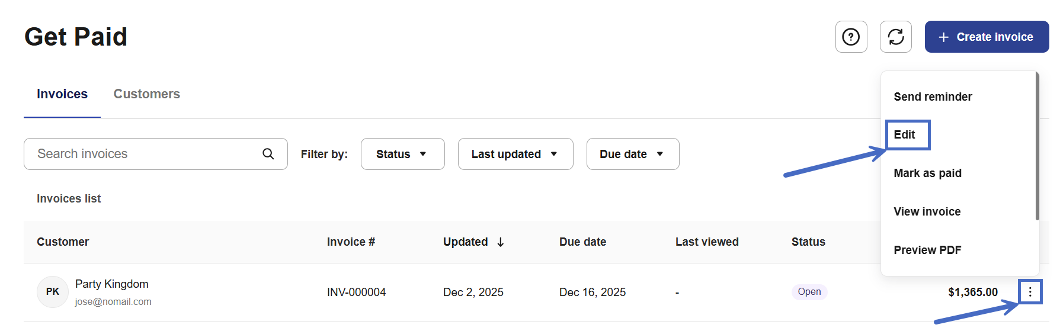Click the Party Kingdom customer name

click(112, 284)
